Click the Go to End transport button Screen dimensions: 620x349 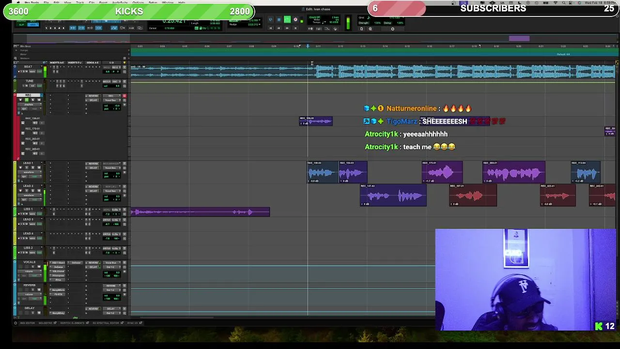click(295, 28)
